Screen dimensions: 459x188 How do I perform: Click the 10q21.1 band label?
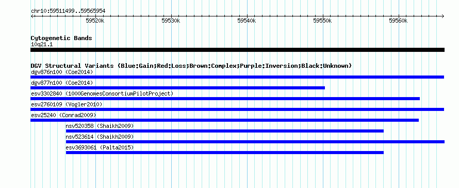[x=42, y=45]
